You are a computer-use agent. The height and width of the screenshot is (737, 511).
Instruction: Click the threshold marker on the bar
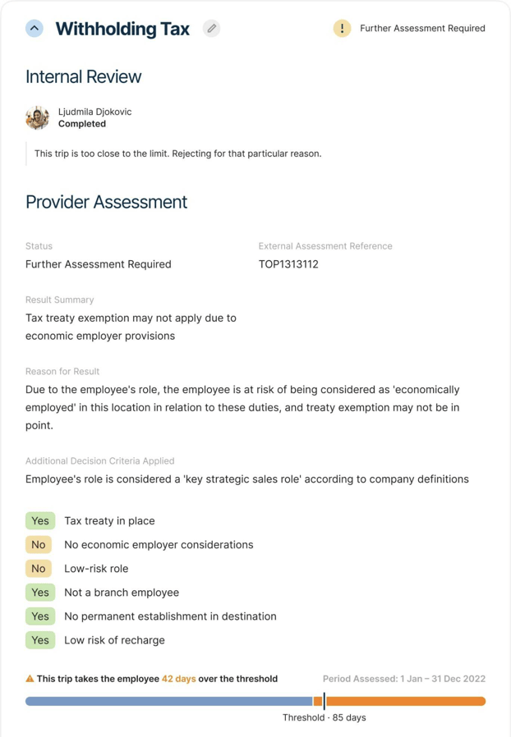[324, 701]
